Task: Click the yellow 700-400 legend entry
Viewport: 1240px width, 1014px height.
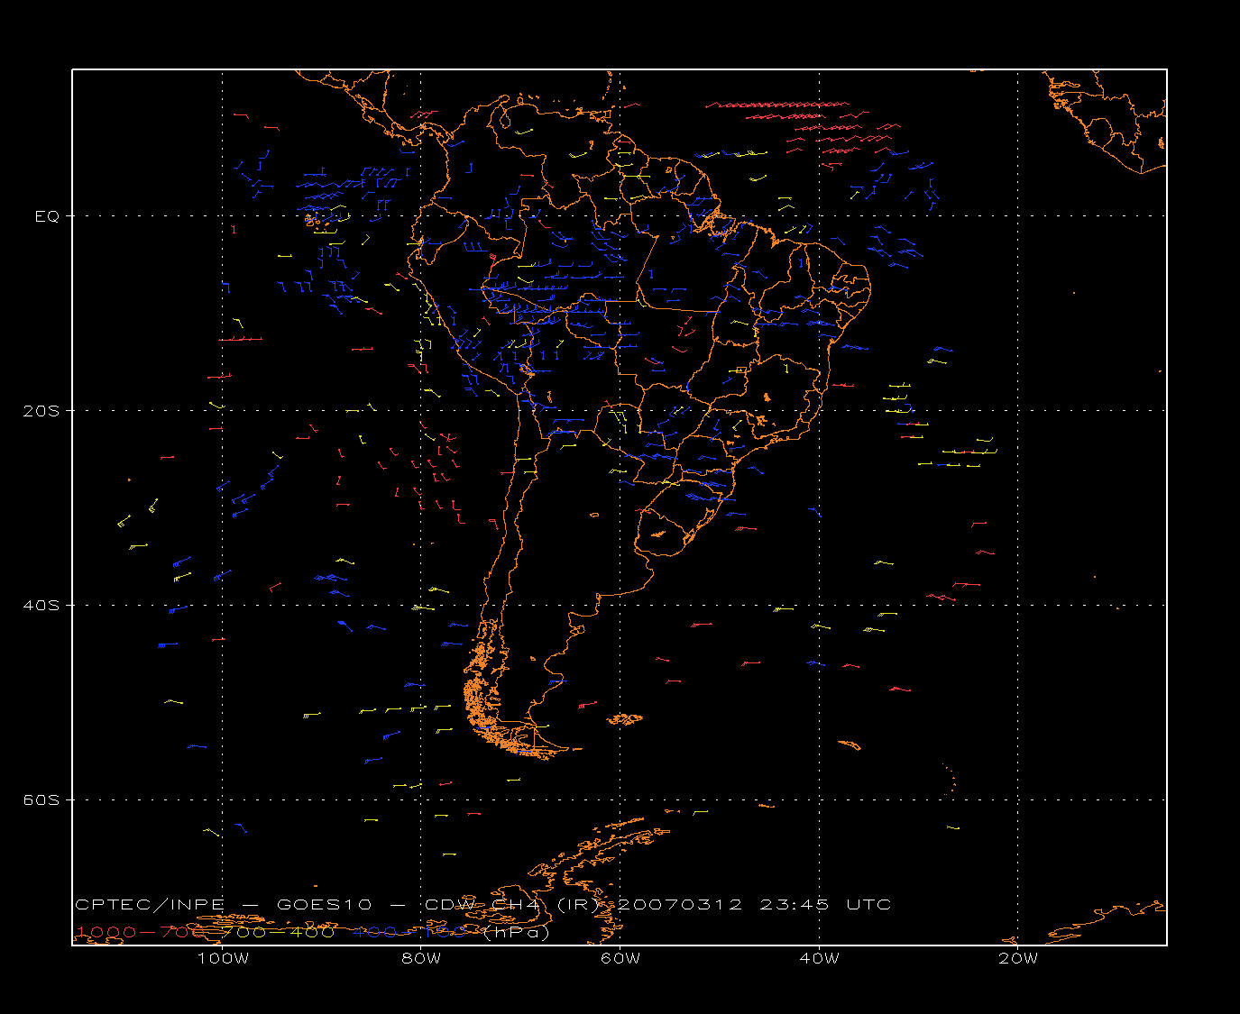Action: point(279,933)
